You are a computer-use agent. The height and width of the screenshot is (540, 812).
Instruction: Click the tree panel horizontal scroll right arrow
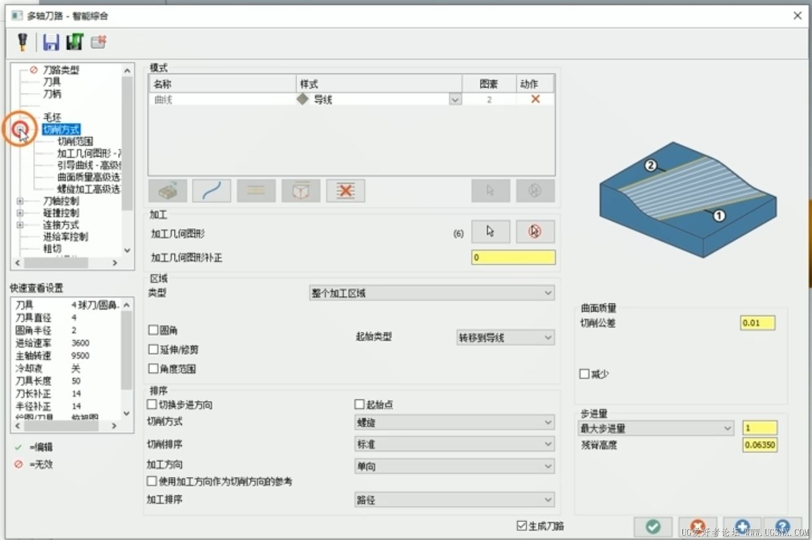tap(115, 263)
